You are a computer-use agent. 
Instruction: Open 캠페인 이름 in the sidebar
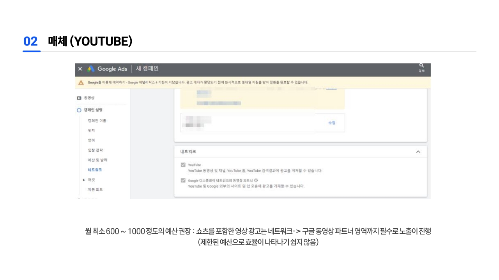(x=97, y=121)
